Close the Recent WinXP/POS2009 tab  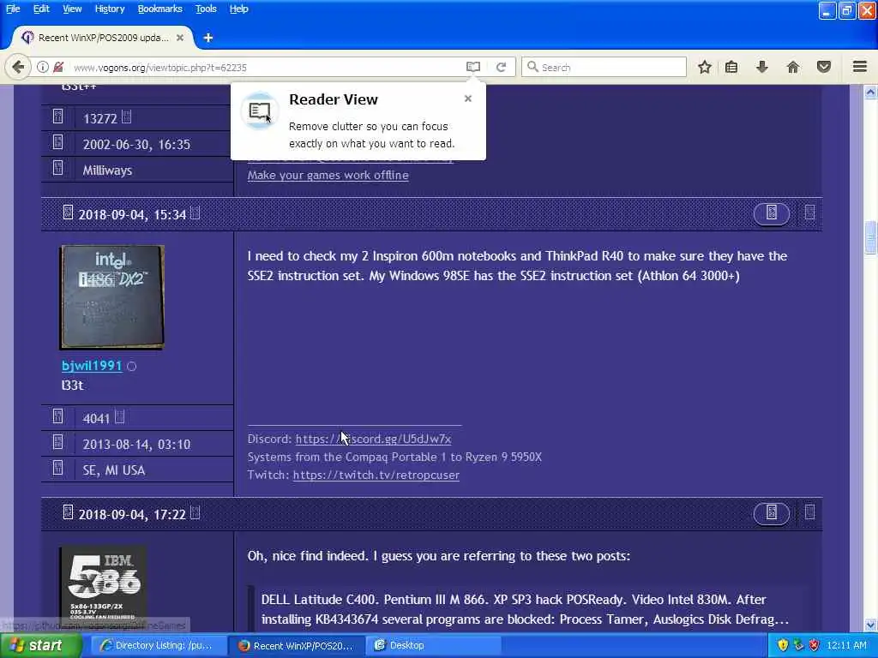180,38
